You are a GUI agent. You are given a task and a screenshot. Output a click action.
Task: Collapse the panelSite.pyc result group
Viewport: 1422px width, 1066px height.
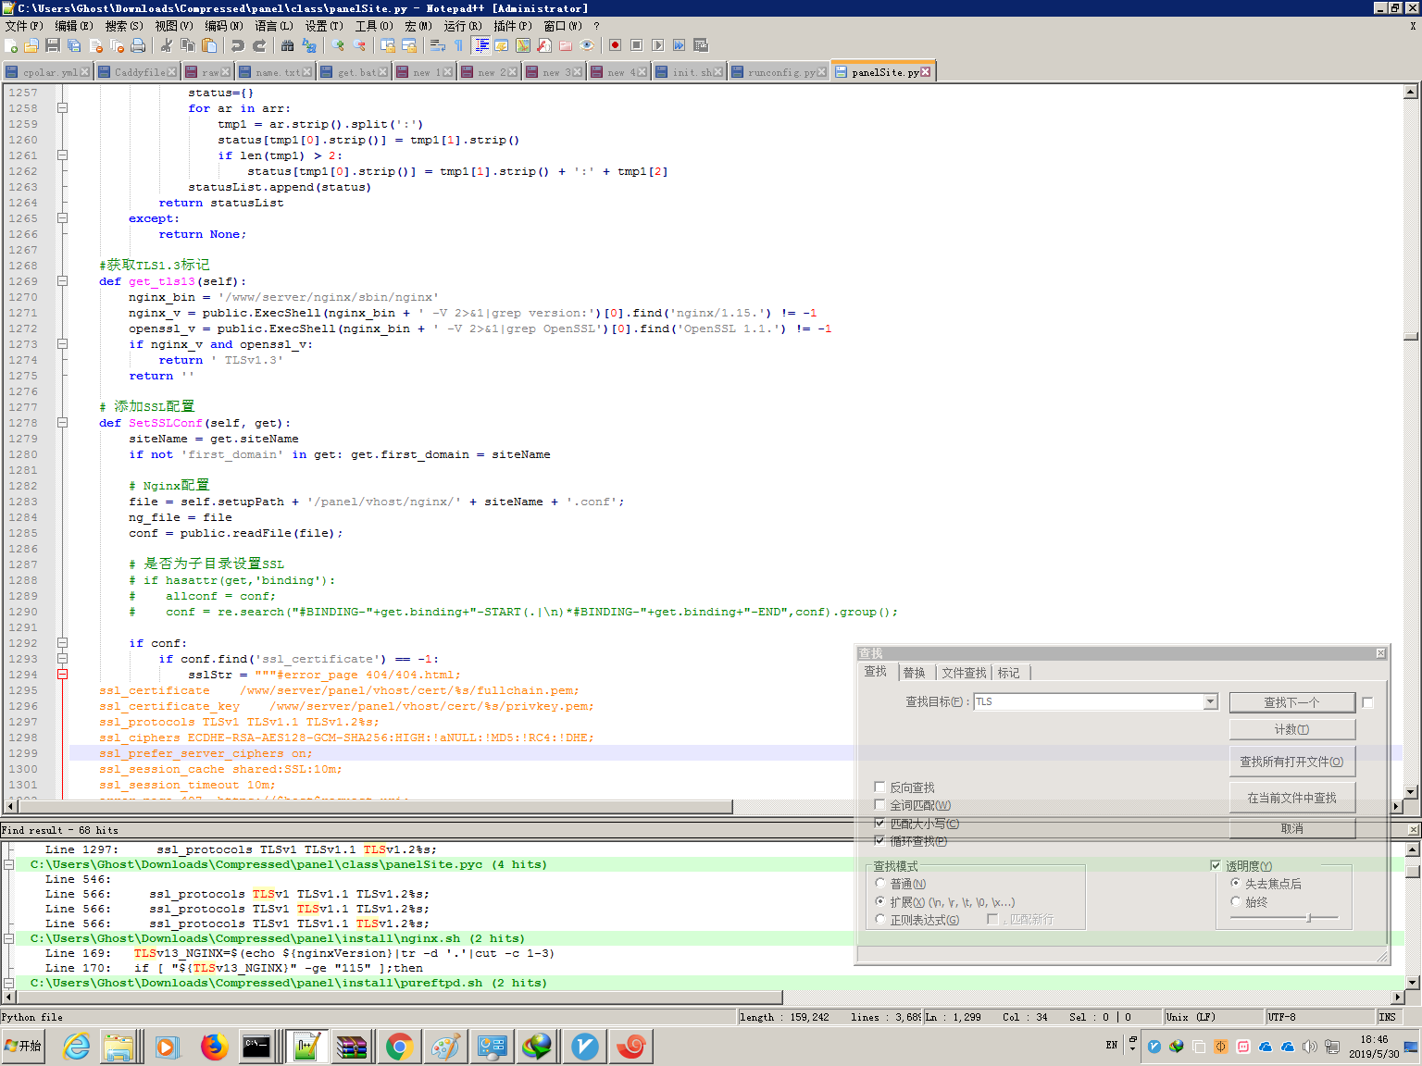pyautogui.click(x=8, y=864)
